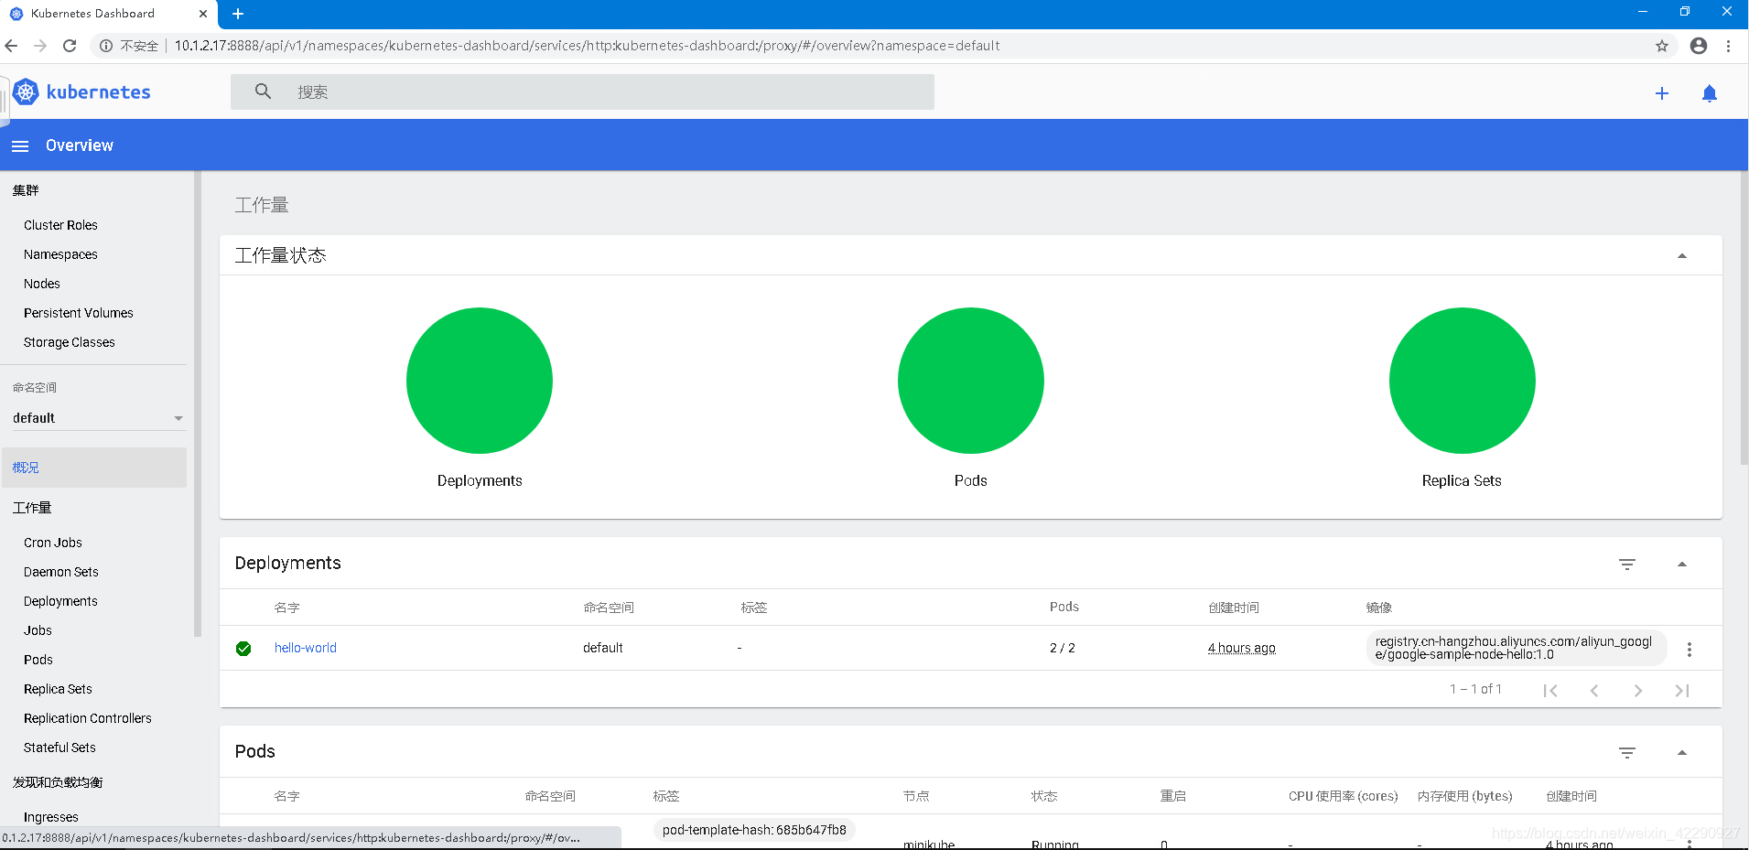Reload the dashboard page
Image resolution: width=1749 pixels, height=850 pixels.
click(x=70, y=46)
